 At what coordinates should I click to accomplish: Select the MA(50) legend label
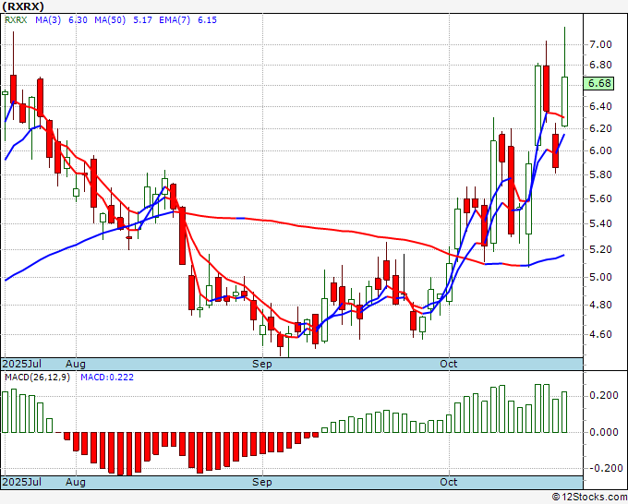pyautogui.click(x=110, y=20)
